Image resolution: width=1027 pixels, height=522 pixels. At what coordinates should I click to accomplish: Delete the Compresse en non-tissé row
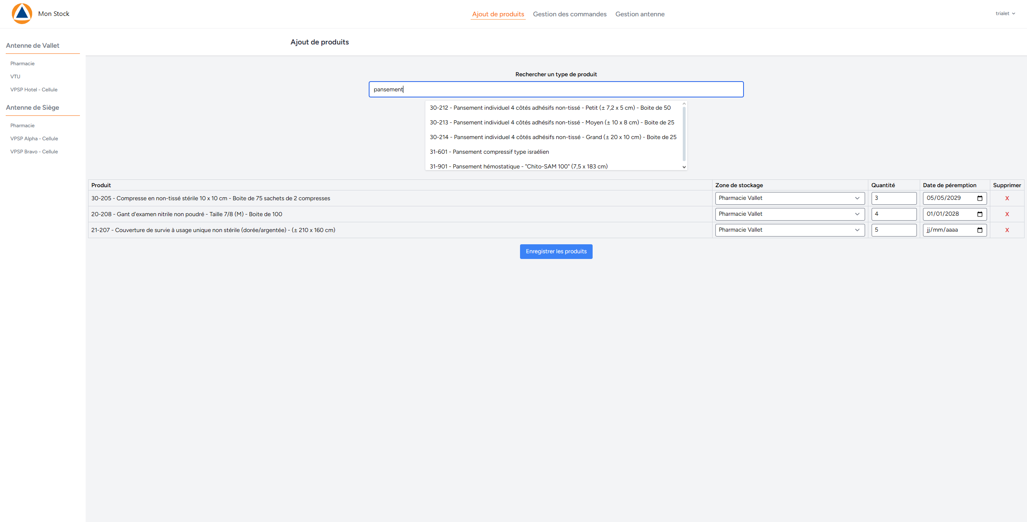[1007, 198]
